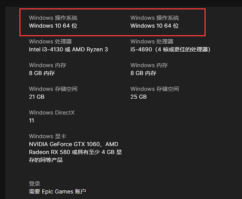Select the i5-4690 processor requirement text
Viewport: 242px width, 199px height.
[171, 49]
